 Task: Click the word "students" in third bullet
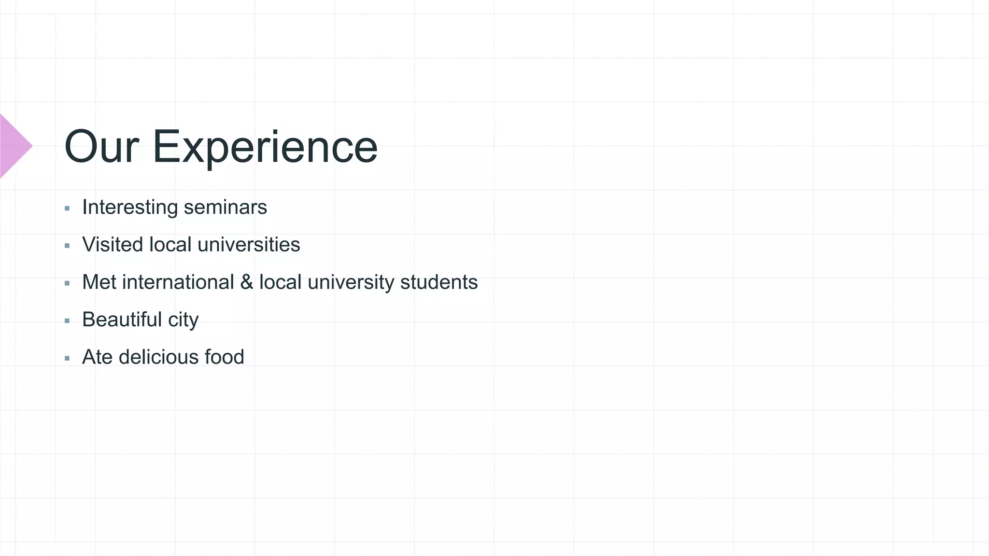(x=439, y=282)
